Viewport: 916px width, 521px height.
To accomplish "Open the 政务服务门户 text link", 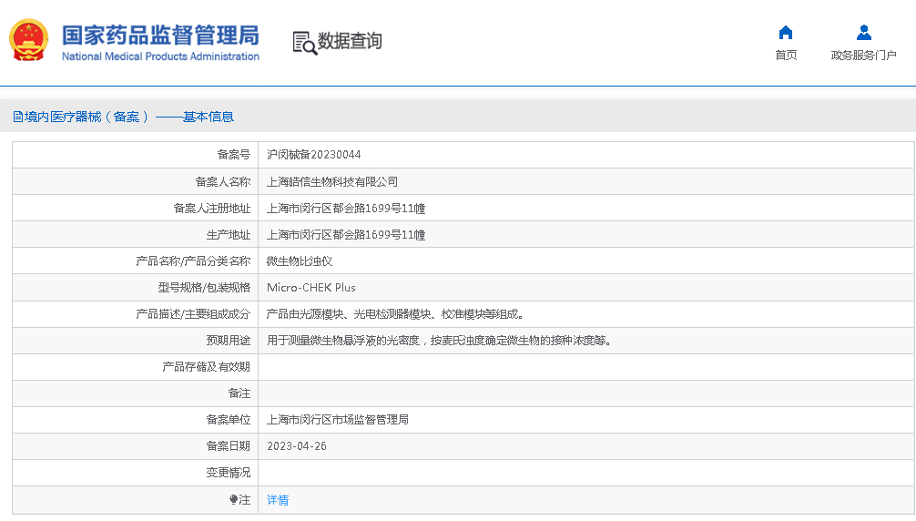I will point(863,56).
